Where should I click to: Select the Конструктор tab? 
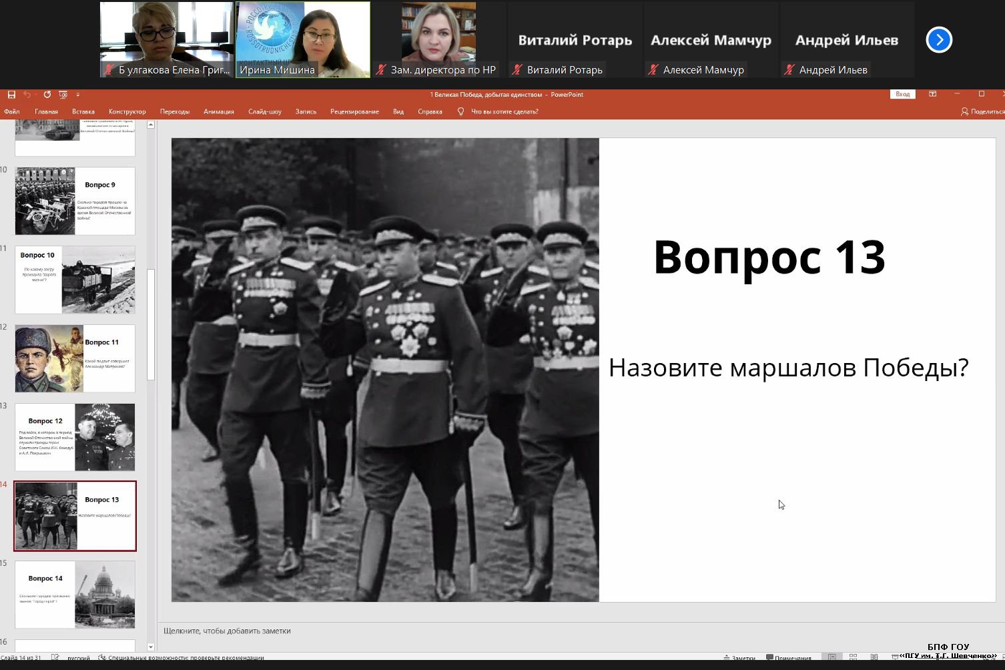(127, 111)
